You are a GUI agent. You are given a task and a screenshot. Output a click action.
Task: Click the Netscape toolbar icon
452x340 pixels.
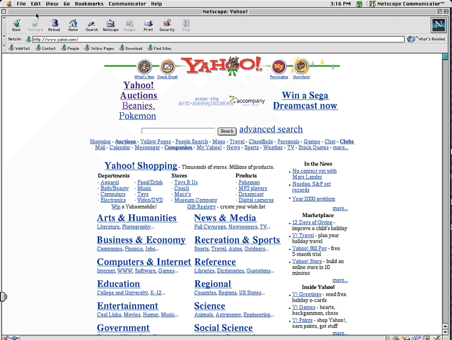tap(111, 25)
